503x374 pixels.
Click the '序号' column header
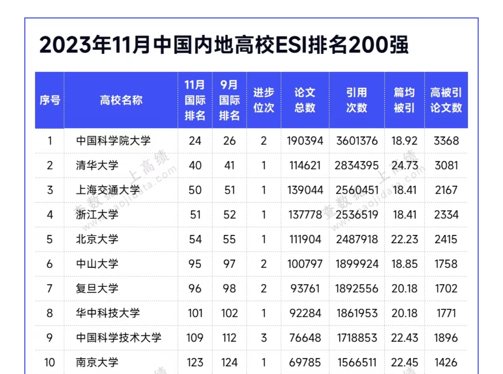pyautogui.click(x=49, y=100)
